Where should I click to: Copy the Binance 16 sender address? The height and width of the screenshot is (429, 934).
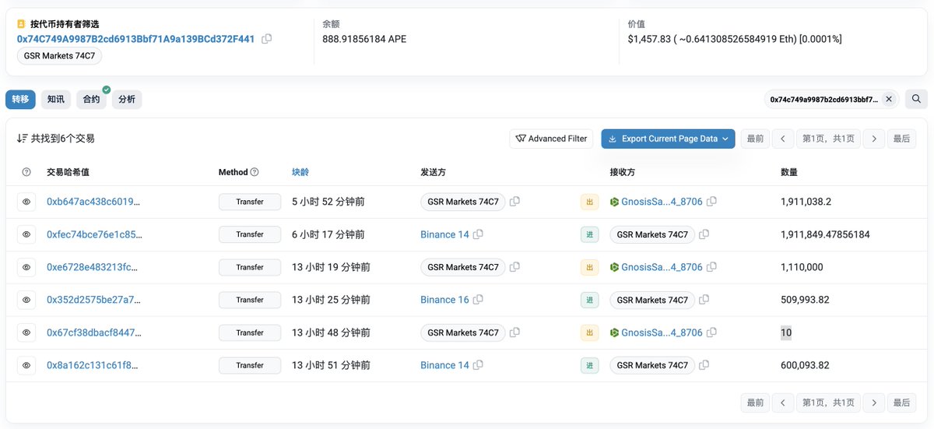(478, 300)
